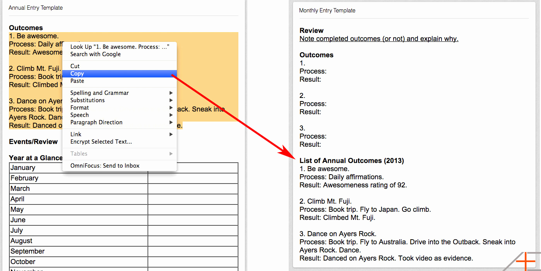541x271 pixels.
Task: Expand the Spelling and Grammar submenu
Action: click(120, 93)
